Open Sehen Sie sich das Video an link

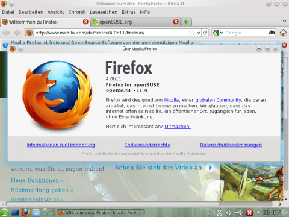[x=158, y=168]
